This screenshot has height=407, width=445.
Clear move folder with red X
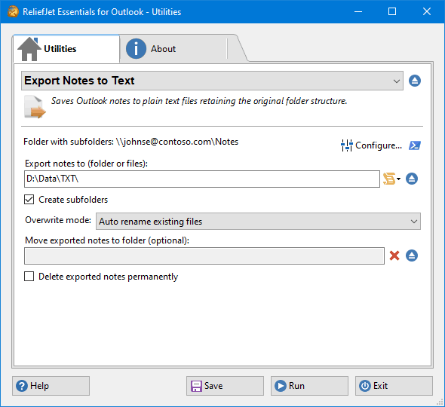394,256
